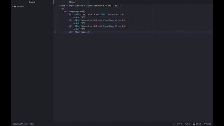The width and height of the screenshot is (224, 126).
Task: Click the print('C') statement
Action: pos(79,29)
